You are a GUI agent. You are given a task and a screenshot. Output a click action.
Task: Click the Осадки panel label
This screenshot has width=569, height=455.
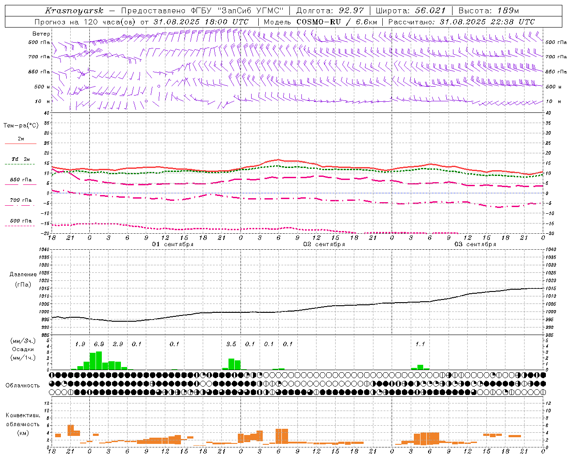pos(23,349)
